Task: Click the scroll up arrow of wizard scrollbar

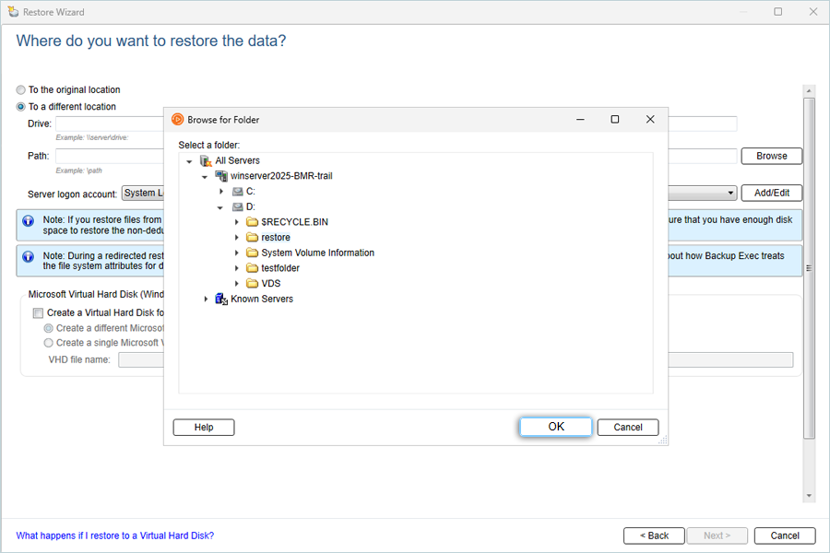Action: click(808, 91)
